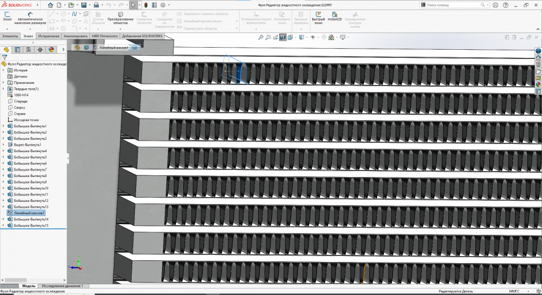
Task: Click the rebuild traffic light icon
Action: (x=146, y=5)
